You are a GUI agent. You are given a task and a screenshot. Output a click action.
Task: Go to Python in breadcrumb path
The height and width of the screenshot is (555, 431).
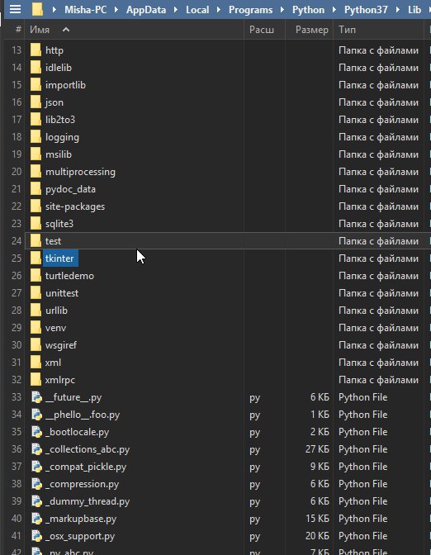pos(308,10)
